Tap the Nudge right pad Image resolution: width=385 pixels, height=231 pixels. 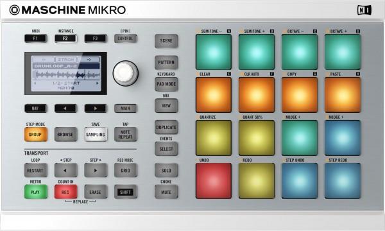point(343,138)
